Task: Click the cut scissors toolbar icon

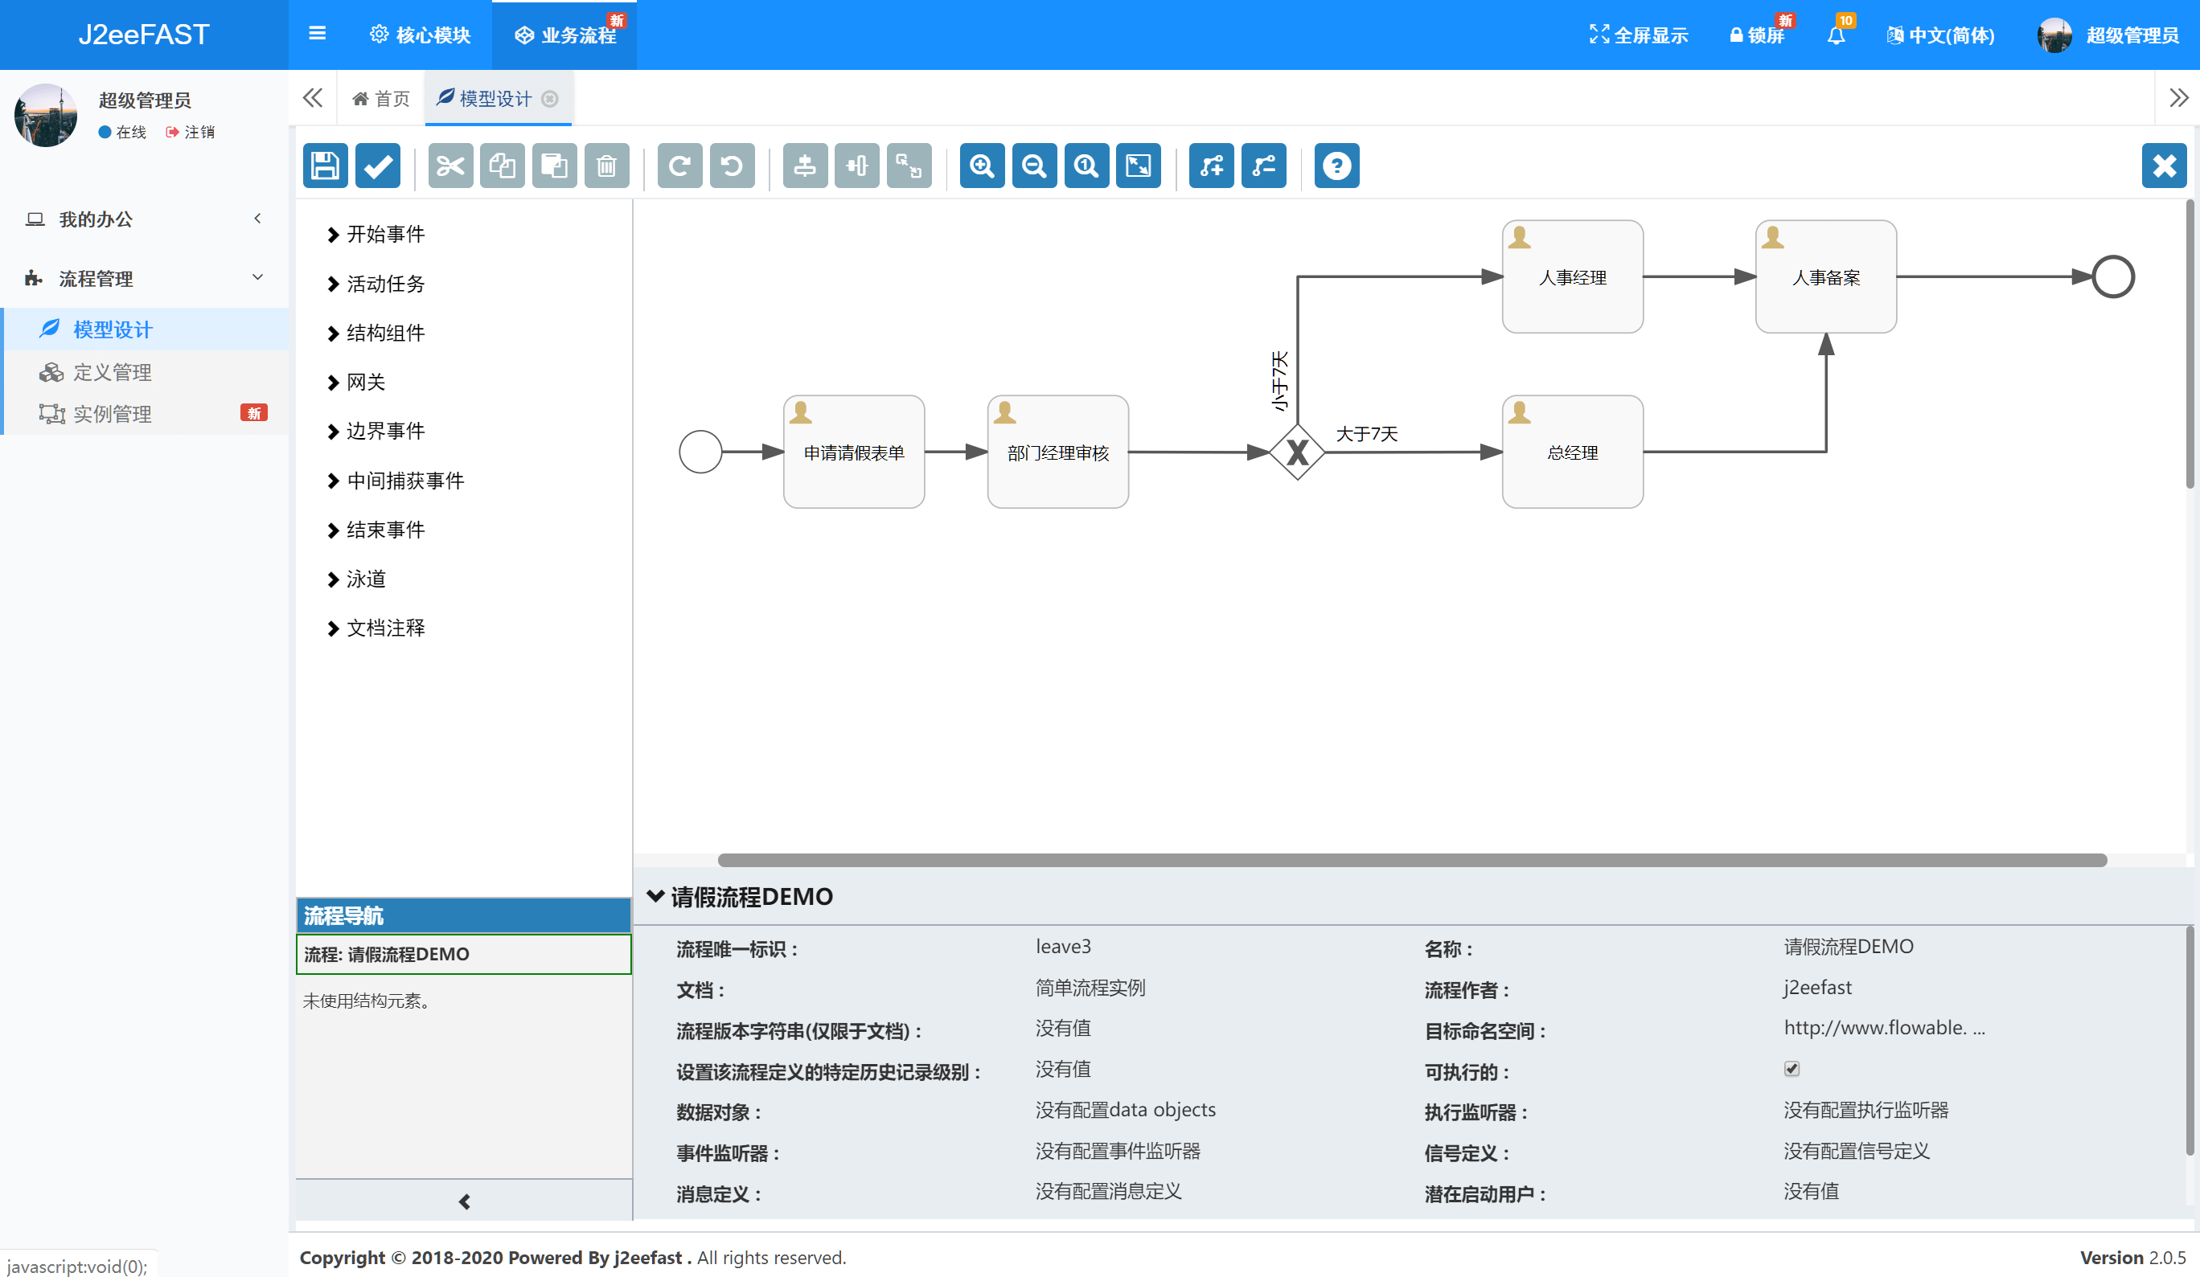Action: [x=450, y=166]
